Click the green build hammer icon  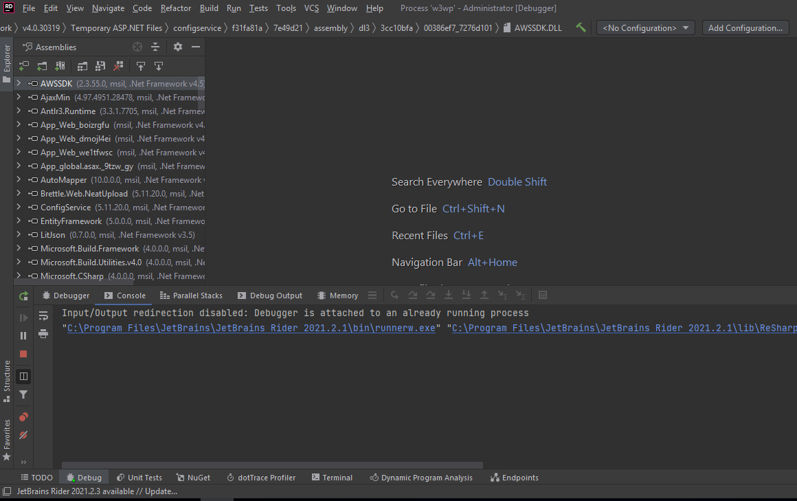[581, 27]
